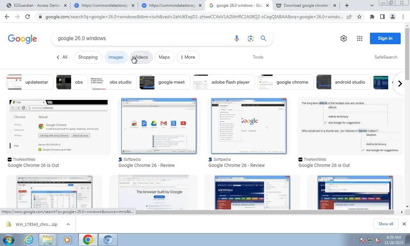Filter by the google meet chip
This screenshot has height=246, width=410.
[x=165, y=82]
